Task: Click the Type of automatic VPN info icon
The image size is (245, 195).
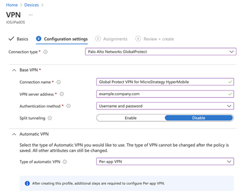Action: [x=65, y=162]
